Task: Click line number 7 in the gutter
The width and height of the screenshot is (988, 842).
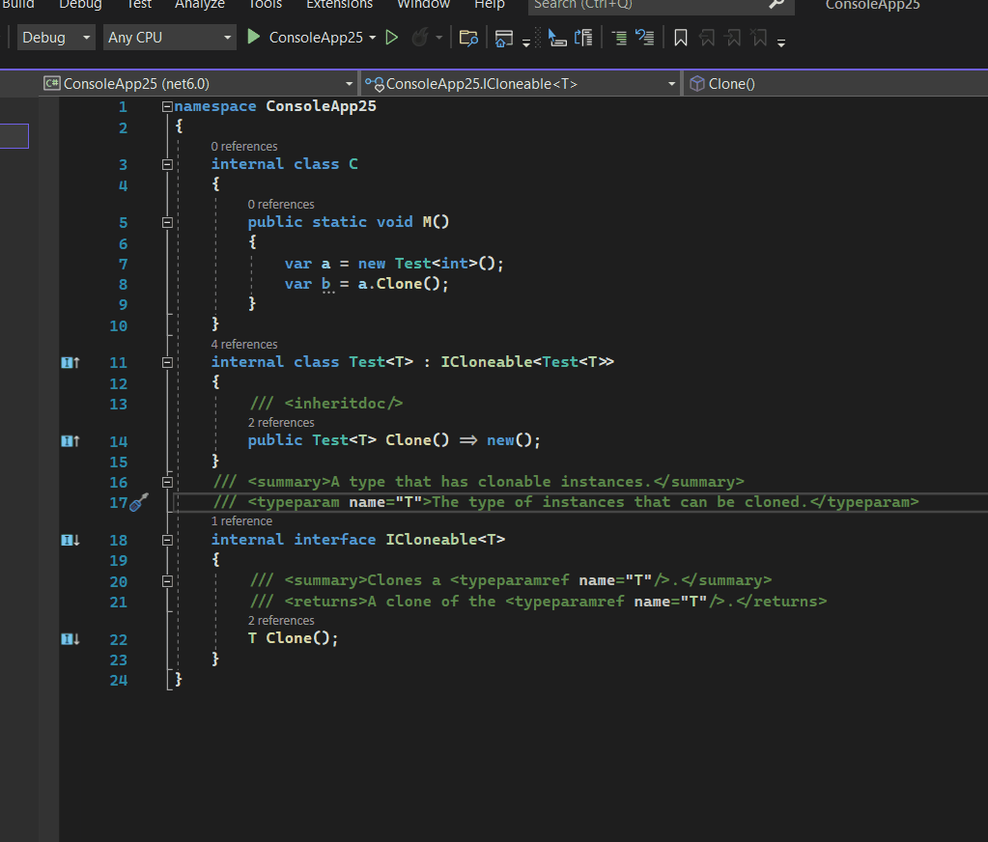Action: pyautogui.click(x=123, y=265)
